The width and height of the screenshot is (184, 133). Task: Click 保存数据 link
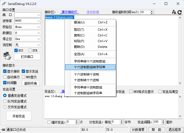click(x=93, y=12)
